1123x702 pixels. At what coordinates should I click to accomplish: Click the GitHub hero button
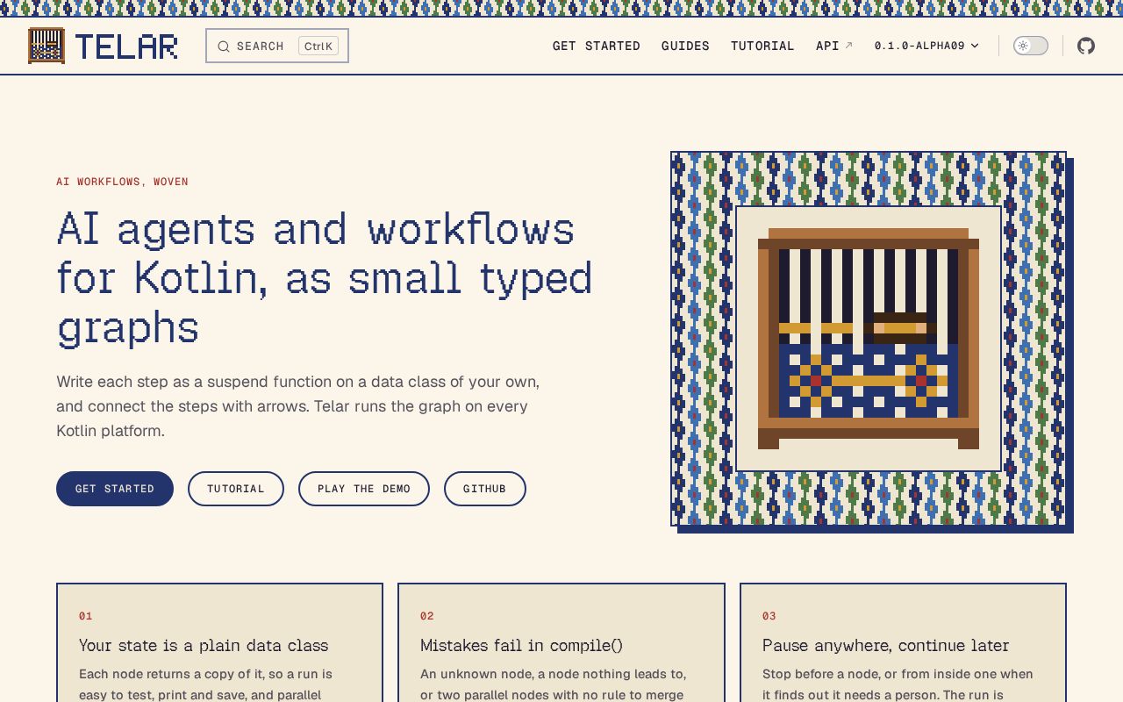485,489
